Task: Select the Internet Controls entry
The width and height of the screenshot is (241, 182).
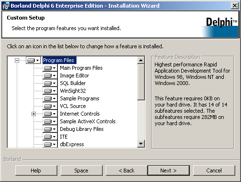Action: pos(80,114)
